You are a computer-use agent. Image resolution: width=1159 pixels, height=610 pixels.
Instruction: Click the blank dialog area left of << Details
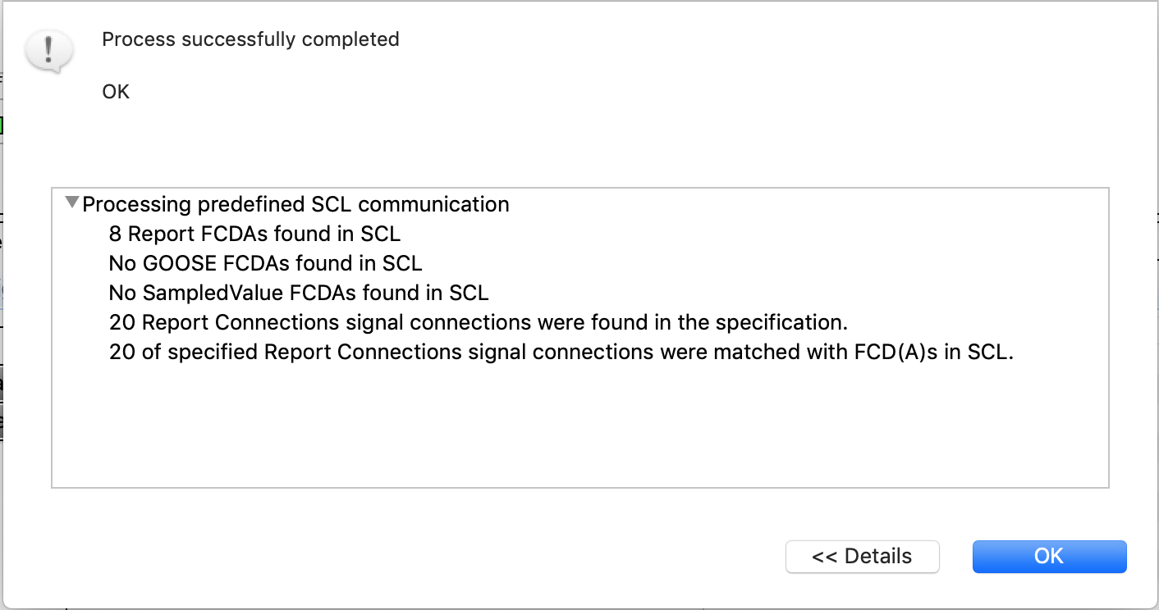coord(410,556)
